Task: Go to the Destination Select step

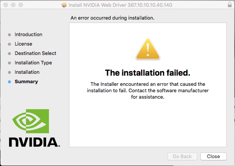Action: 35,53
